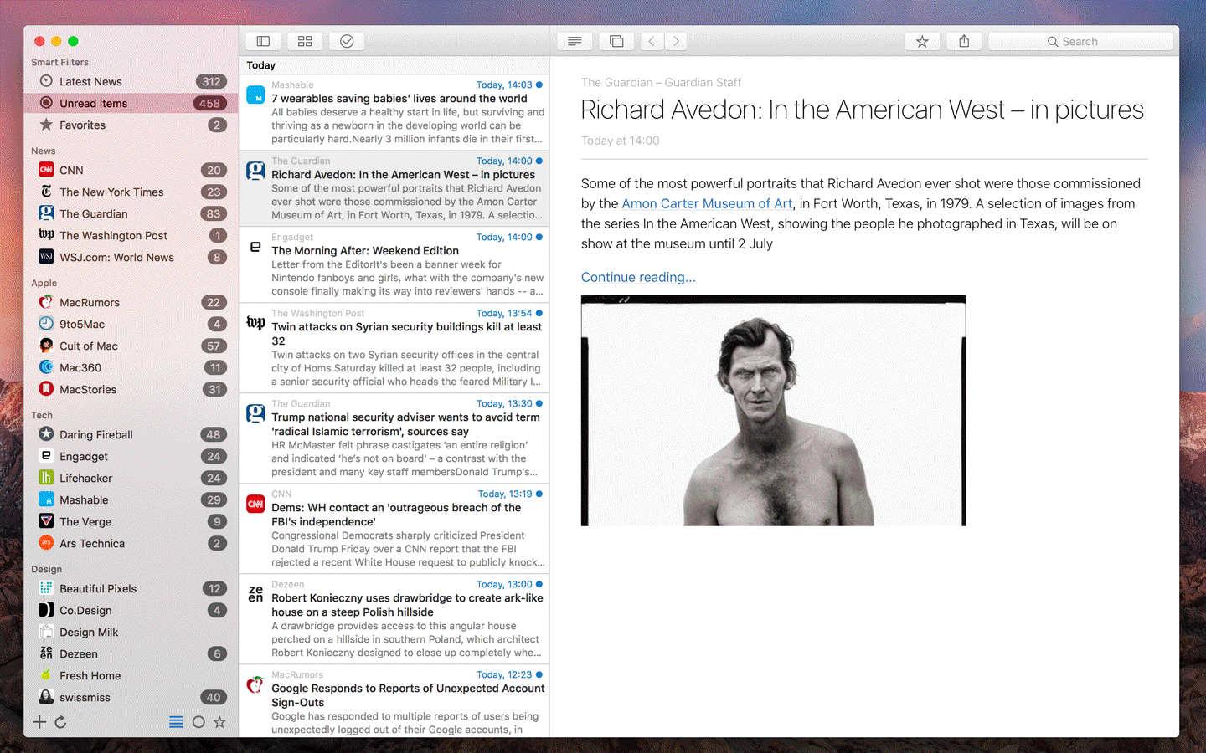This screenshot has width=1206, height=753.
Task: Collapse the Design folder header
Action: pyautogui.click(x=47, y=569)
